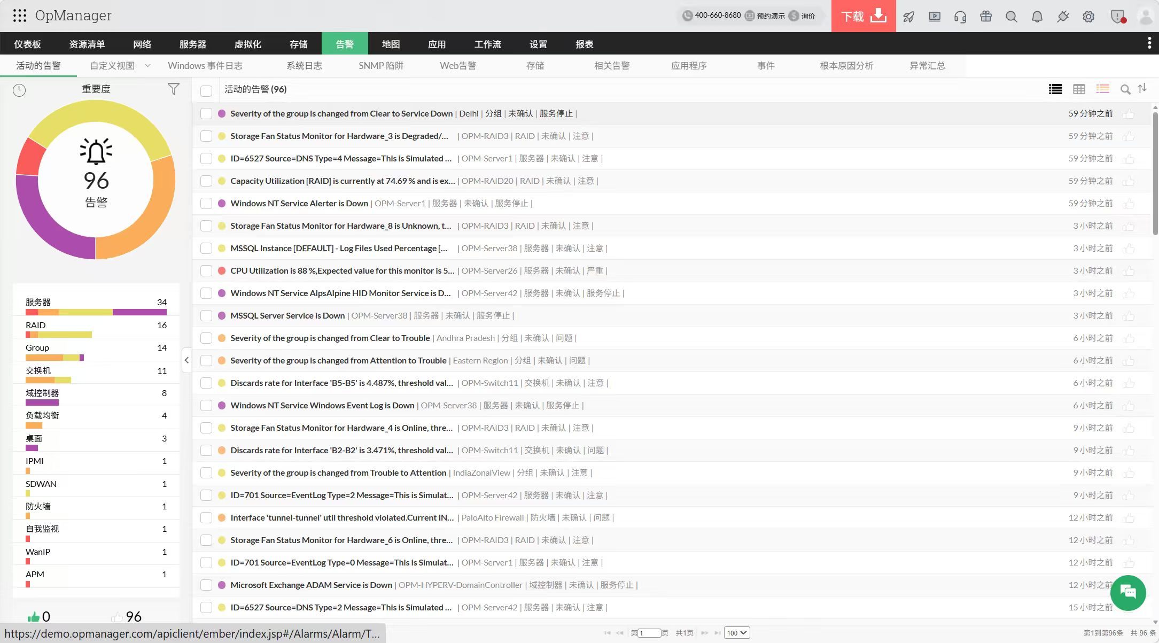This screenshot has height=643, width=1159.
Task: Acknowledge Delhi group alarm with thumbs-up icon
Action: 1129,114
